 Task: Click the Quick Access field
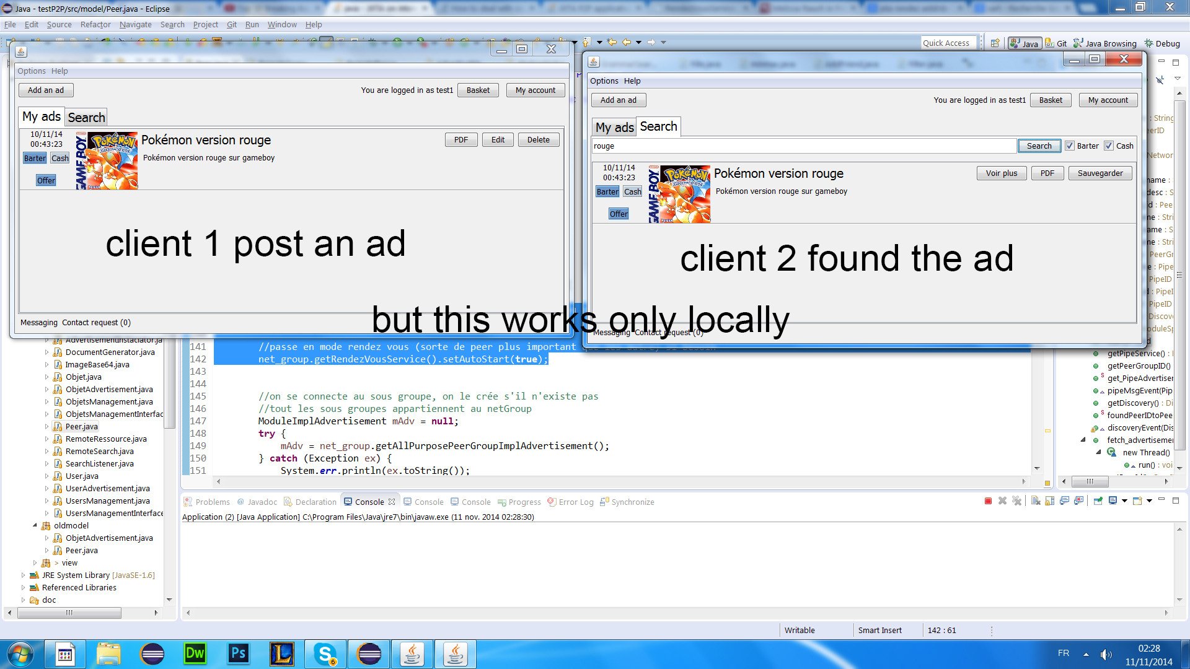948,43
